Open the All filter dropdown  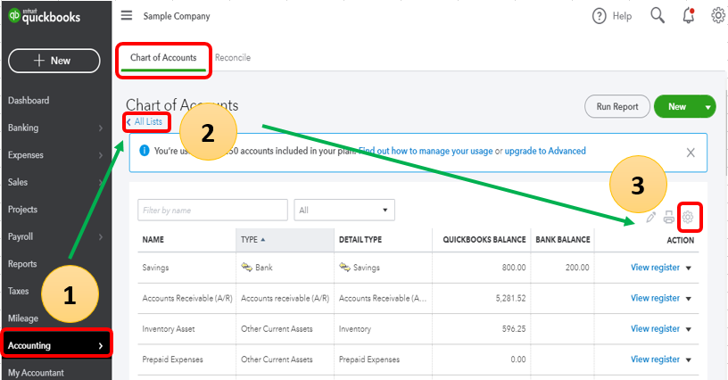[344, 211]
